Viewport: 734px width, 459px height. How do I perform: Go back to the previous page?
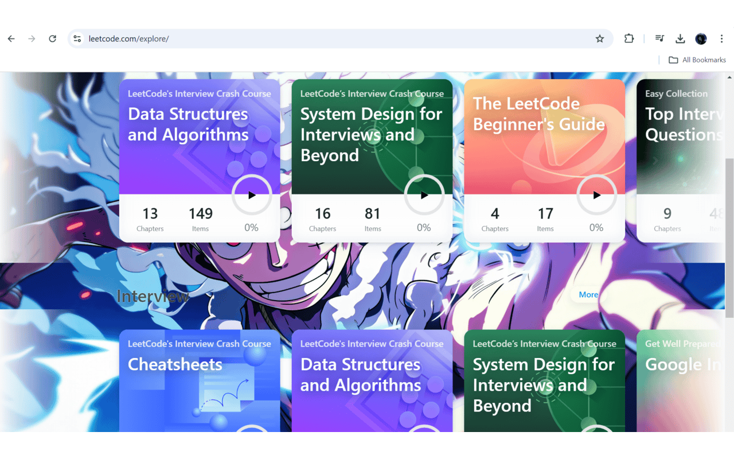coord(11,38)
